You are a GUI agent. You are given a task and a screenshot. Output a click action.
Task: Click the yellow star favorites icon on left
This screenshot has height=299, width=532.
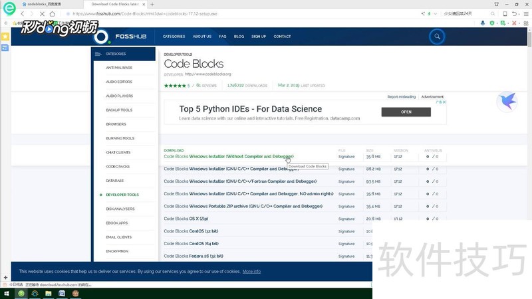(x=5, y=37)
